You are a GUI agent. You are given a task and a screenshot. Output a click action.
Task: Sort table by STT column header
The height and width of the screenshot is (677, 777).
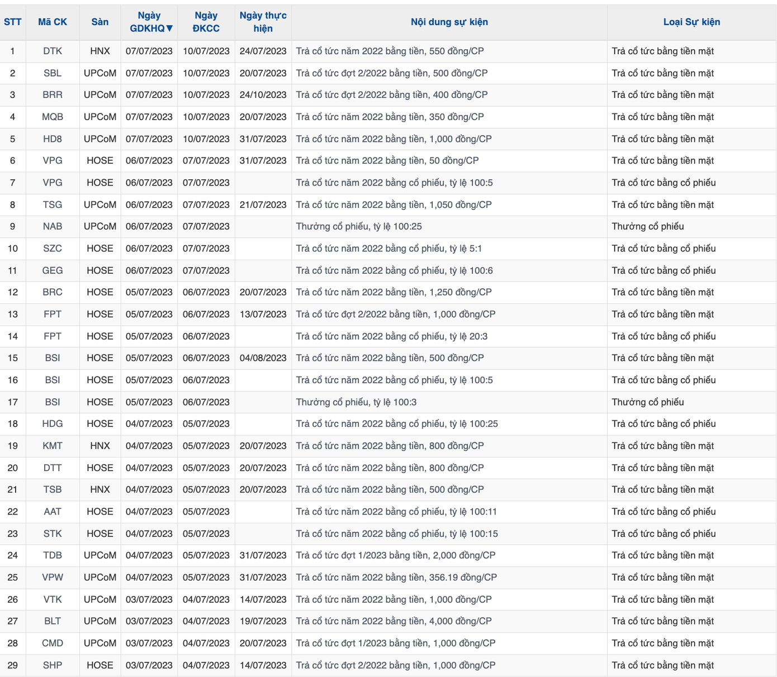[12, 22]
